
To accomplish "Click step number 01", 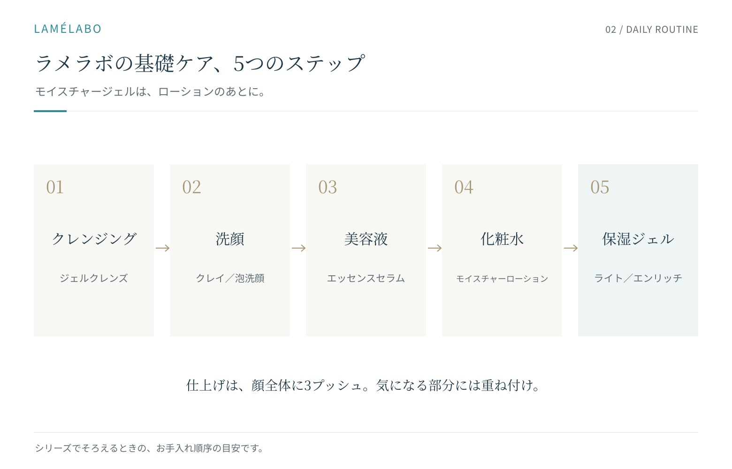I will point(55,187).
